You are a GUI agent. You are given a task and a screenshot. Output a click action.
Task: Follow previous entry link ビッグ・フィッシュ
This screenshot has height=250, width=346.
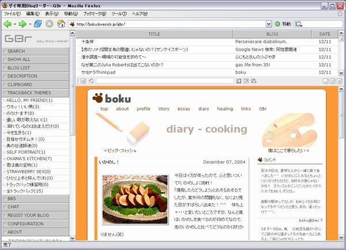(120, 151)
